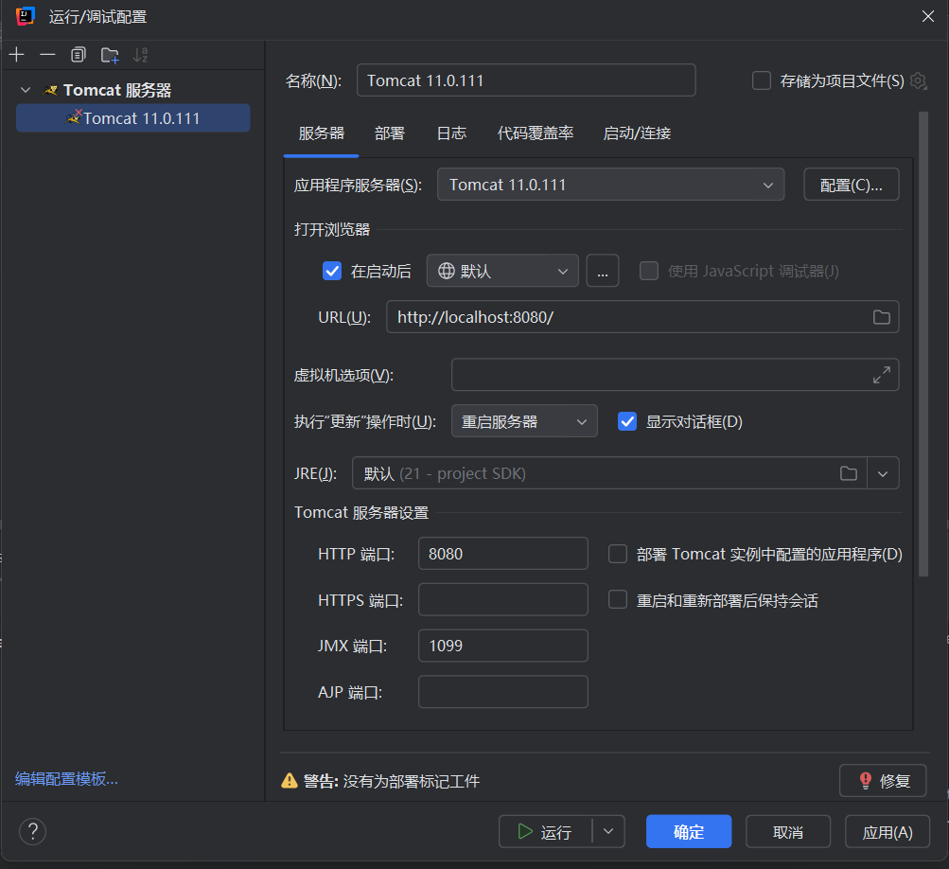Open the help question mark icon
This screenshot has height=869, width=949.
click(33, 831)
